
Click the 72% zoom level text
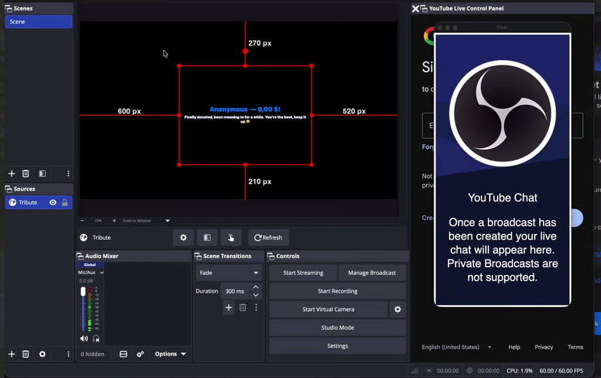(x=98, y=221)
